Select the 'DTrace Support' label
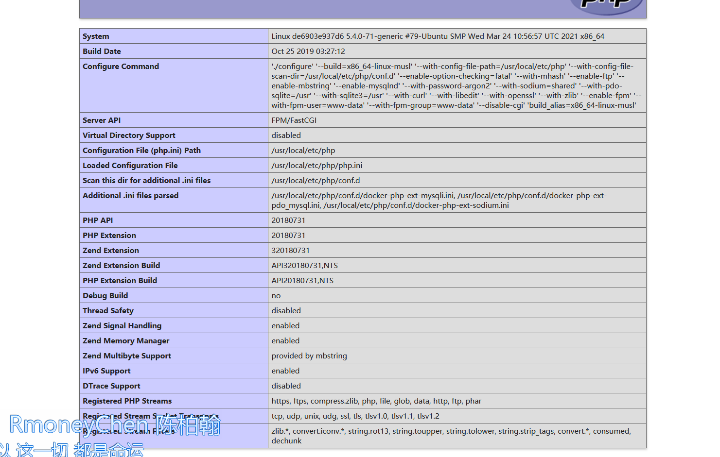 [111, 386]
